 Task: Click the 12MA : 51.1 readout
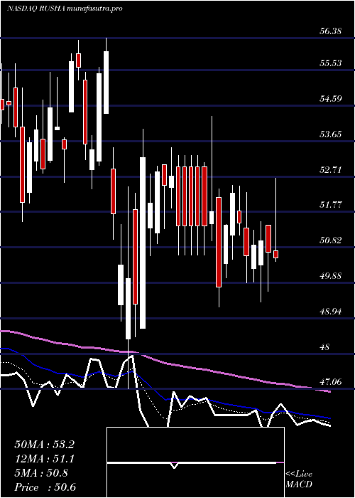44,459
